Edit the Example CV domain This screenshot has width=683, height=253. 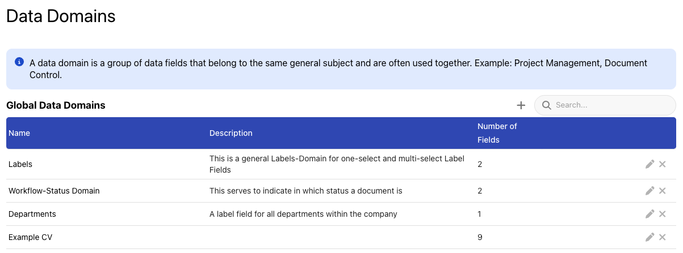650,237
